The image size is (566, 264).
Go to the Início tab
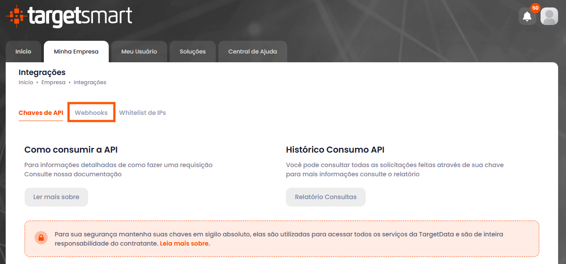23,52
